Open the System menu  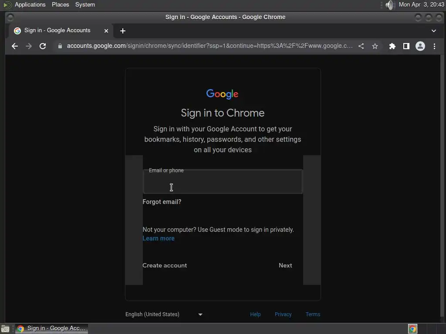(85, 4)
